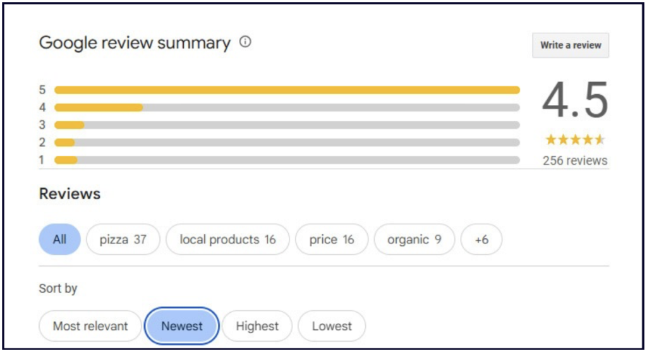Filter reviews by local products
The width and height of the screenshot is (647, 352).
click(227, 240)
